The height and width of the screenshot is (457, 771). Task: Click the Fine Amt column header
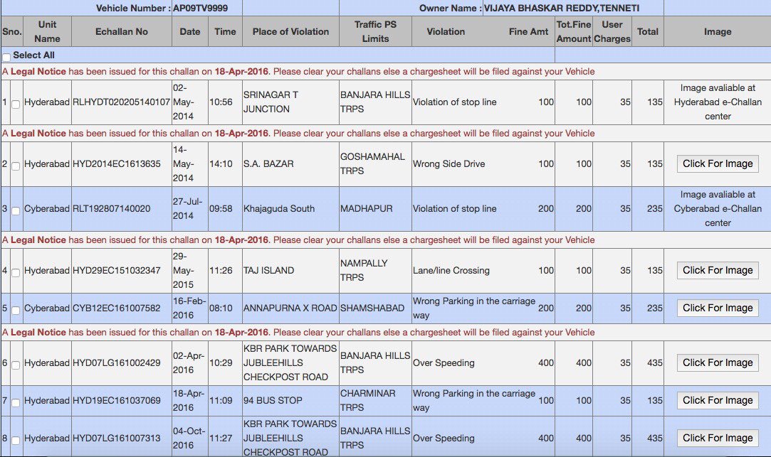click(528, 31)
